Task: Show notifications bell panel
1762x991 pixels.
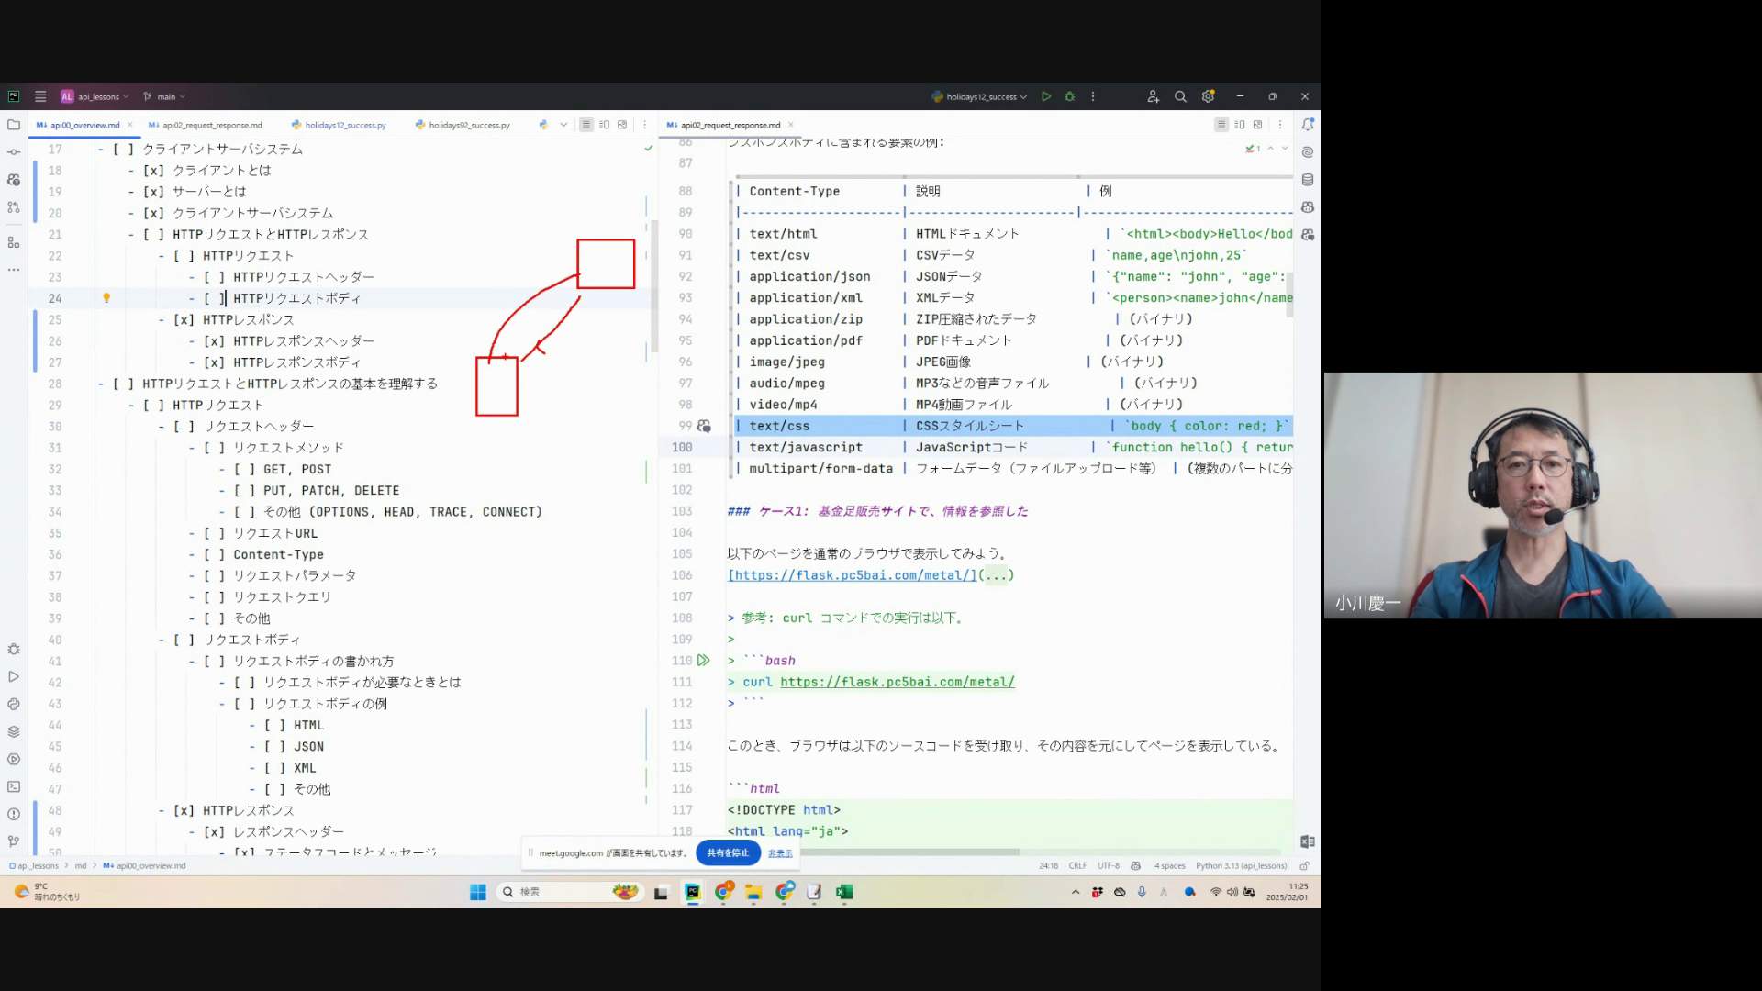Action: [1308, 125]
